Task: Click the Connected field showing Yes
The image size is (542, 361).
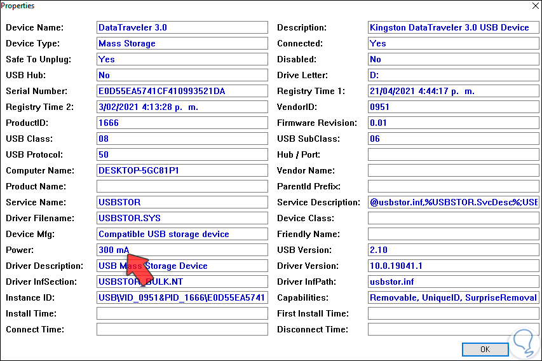Action: point(454,43)
